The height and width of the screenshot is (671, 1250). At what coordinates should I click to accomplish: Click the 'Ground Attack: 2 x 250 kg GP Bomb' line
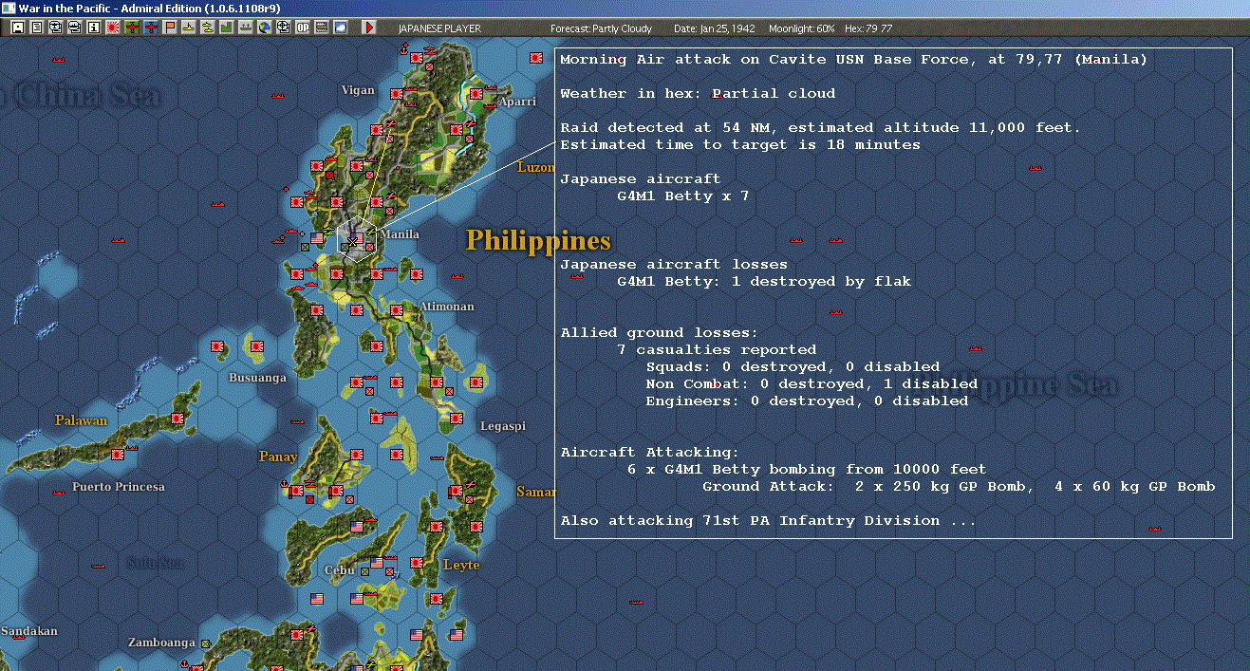click(x=959, y=487)
